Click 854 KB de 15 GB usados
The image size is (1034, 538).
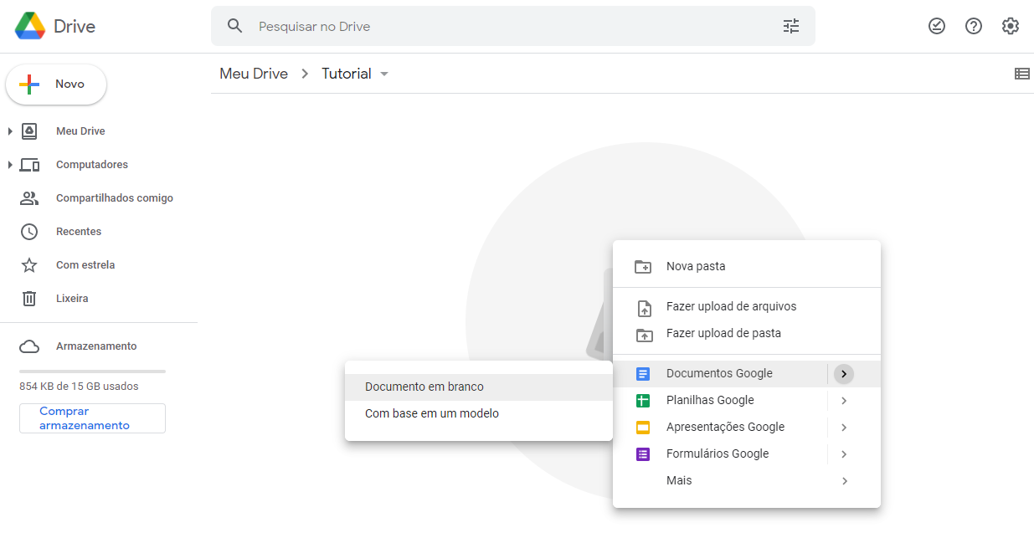pyautogui.click(x=79, y=387)
